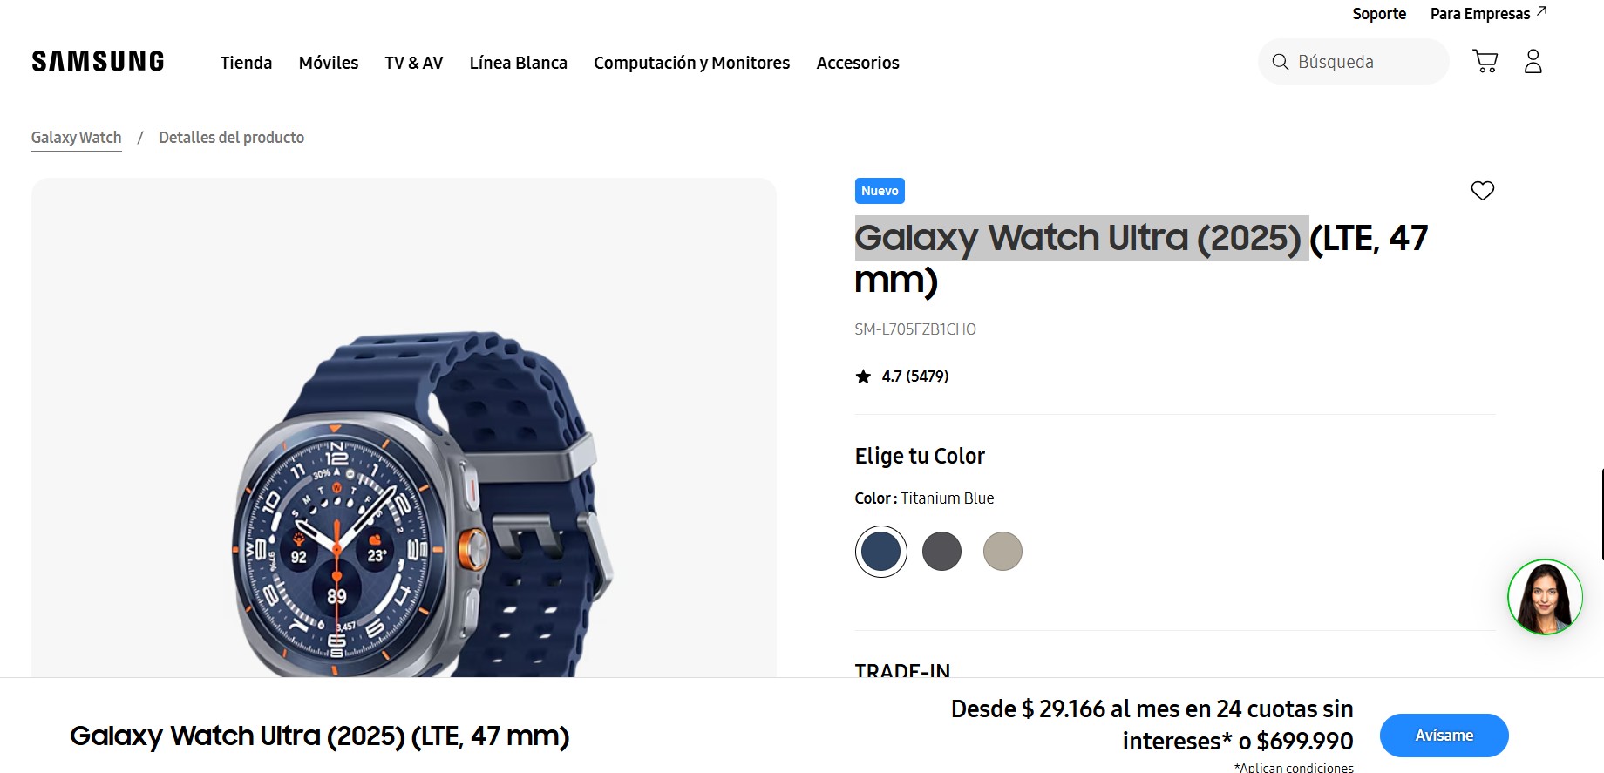Open the live chat assistant avatar
The image size is (1604, 773).
point(1545,597)
